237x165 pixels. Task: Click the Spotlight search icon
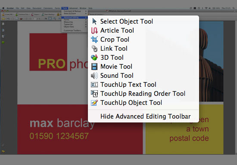pos(234,8)
